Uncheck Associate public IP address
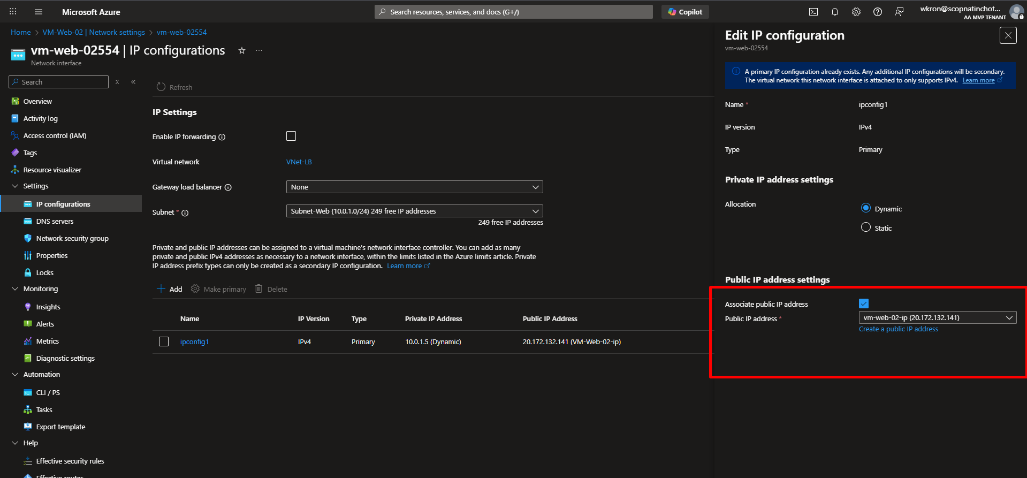This screenshot has width=1027, height=478. point(864,304)
